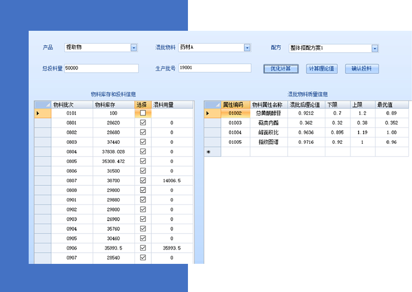Click select-all corner of material inventory grid

(42, 105)
